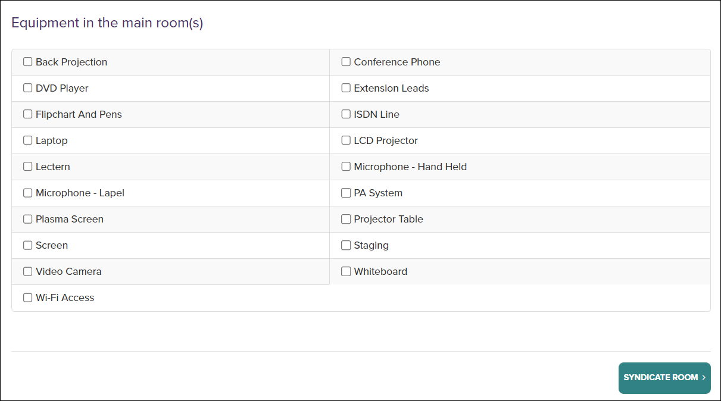Enable Video Camera equipment
This screenshot has height=401, width=721.
[27, 271]
